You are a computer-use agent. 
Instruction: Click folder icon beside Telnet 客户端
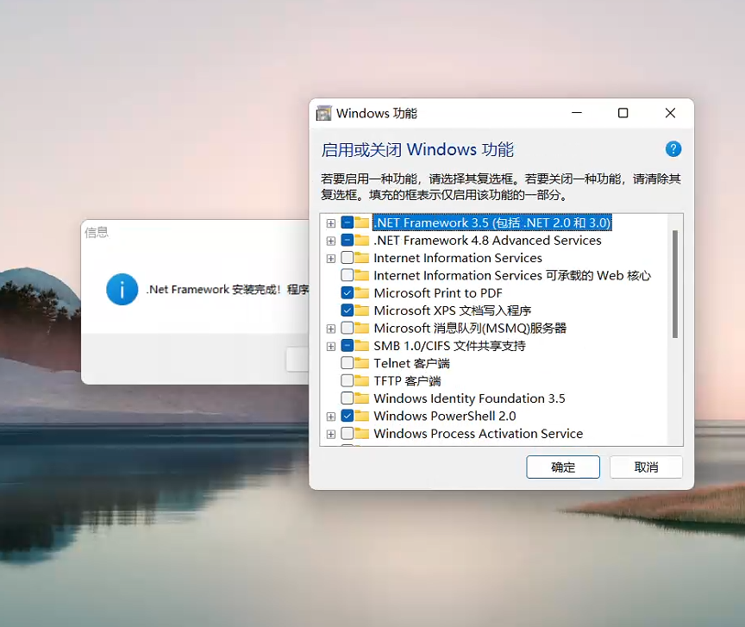coord(361,363)
